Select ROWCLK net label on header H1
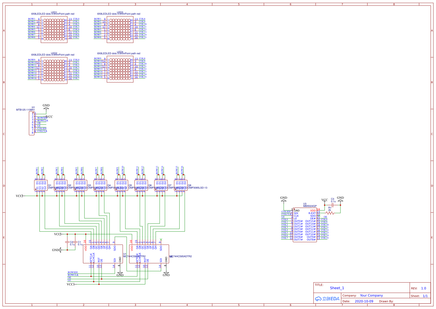The width and height of the screenshot is (436, 309). pos(42,121)
